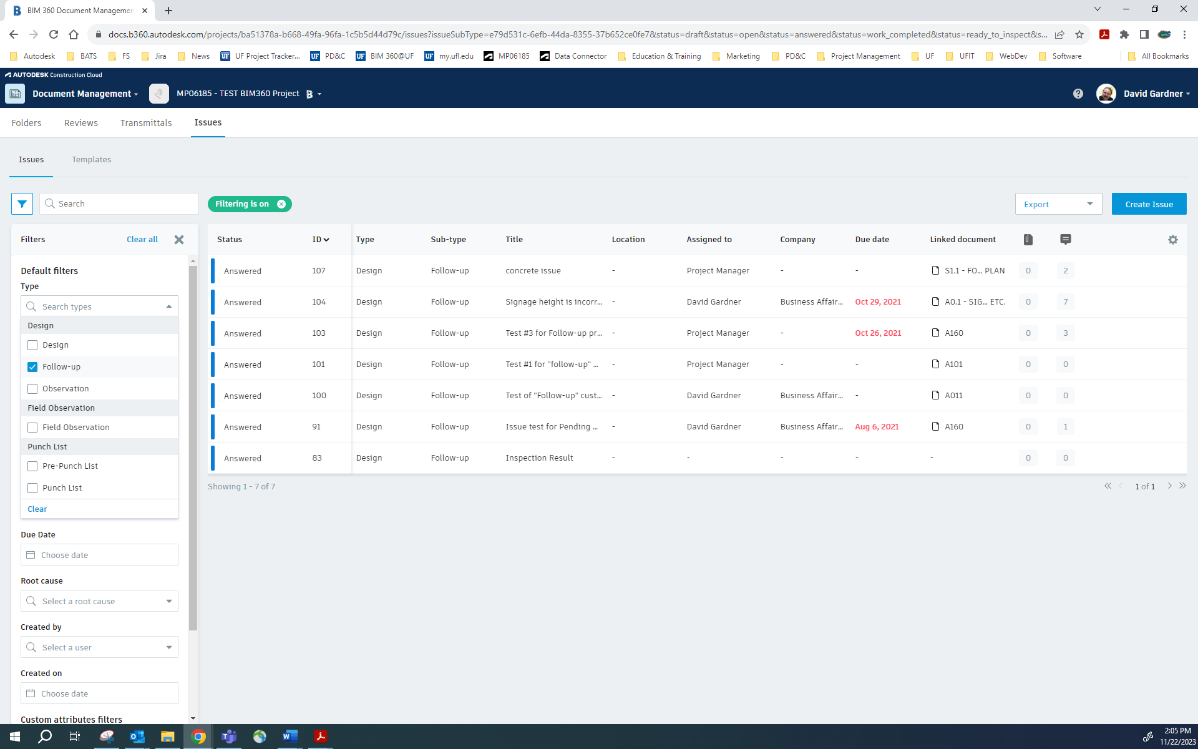
Task: Select the top-level Issues tab
Action: tap(208, 123)
